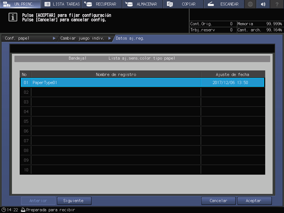
Task: Open the ALMACENAR tab
Action: (x=142, y=4)
